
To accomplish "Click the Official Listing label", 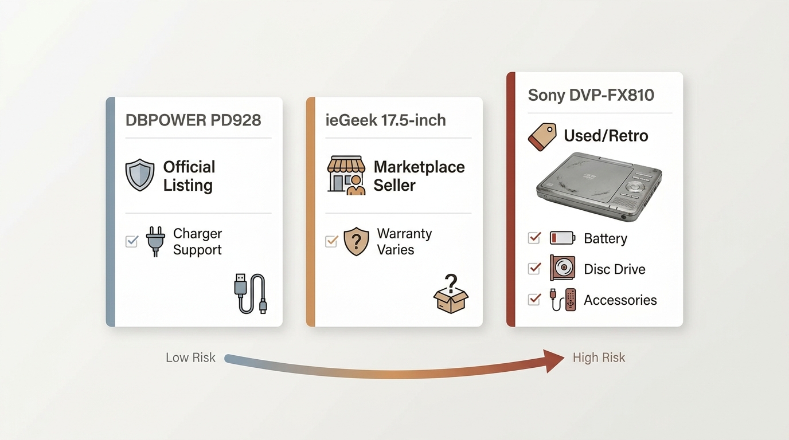I will [189, 176].
